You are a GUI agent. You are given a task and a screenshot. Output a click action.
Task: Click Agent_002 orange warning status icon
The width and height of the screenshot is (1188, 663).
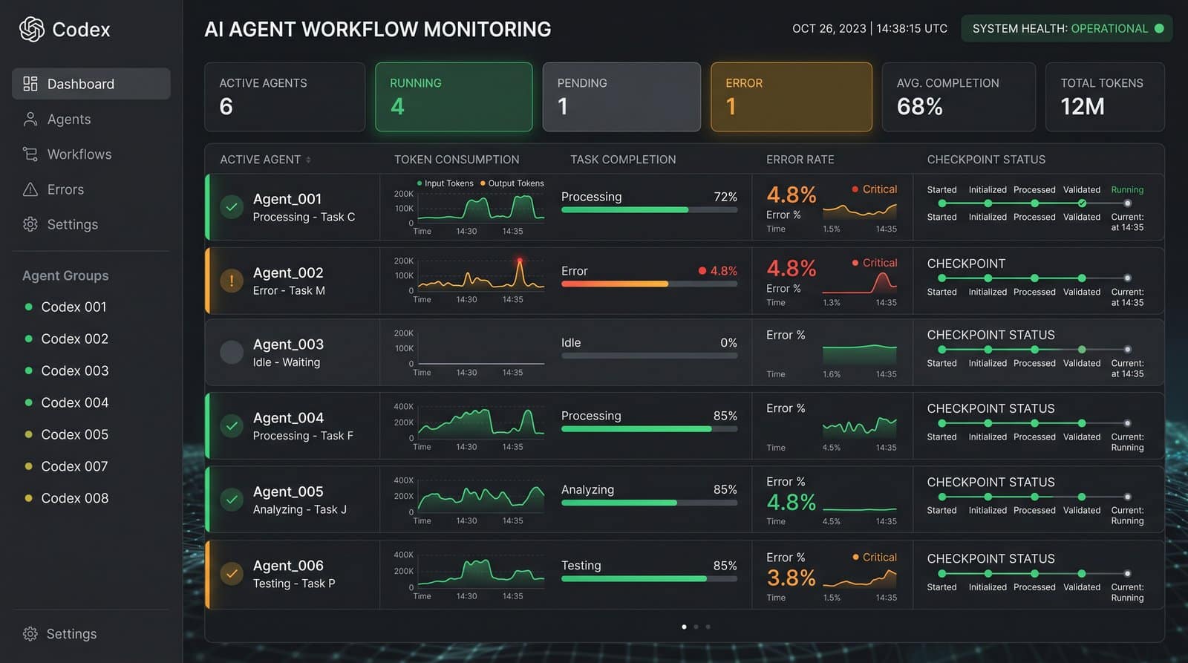click(x=232, y=281)
